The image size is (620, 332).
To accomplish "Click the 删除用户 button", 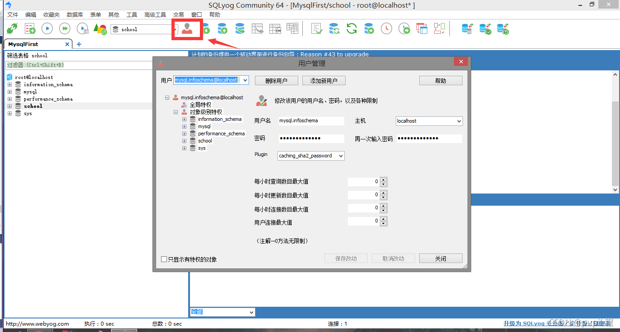I will click(277, 81).
